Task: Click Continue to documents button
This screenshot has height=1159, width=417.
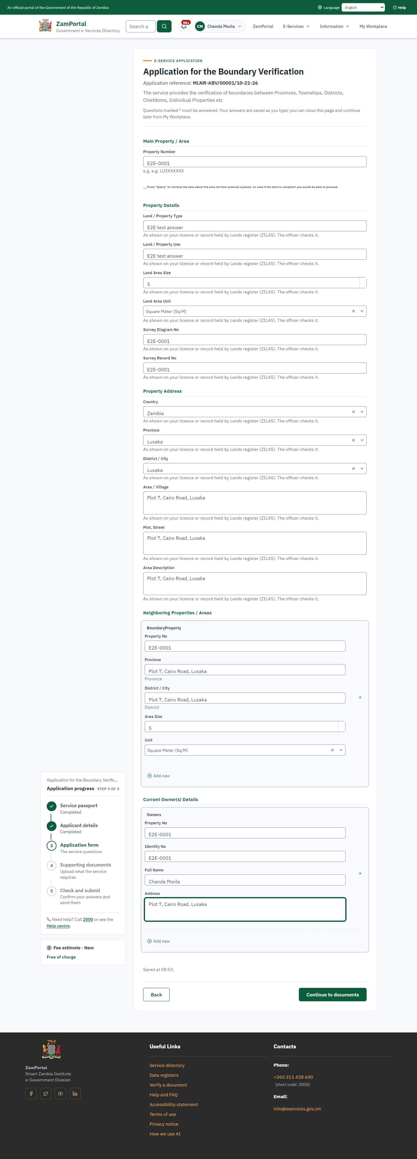Action: point(332,994)
